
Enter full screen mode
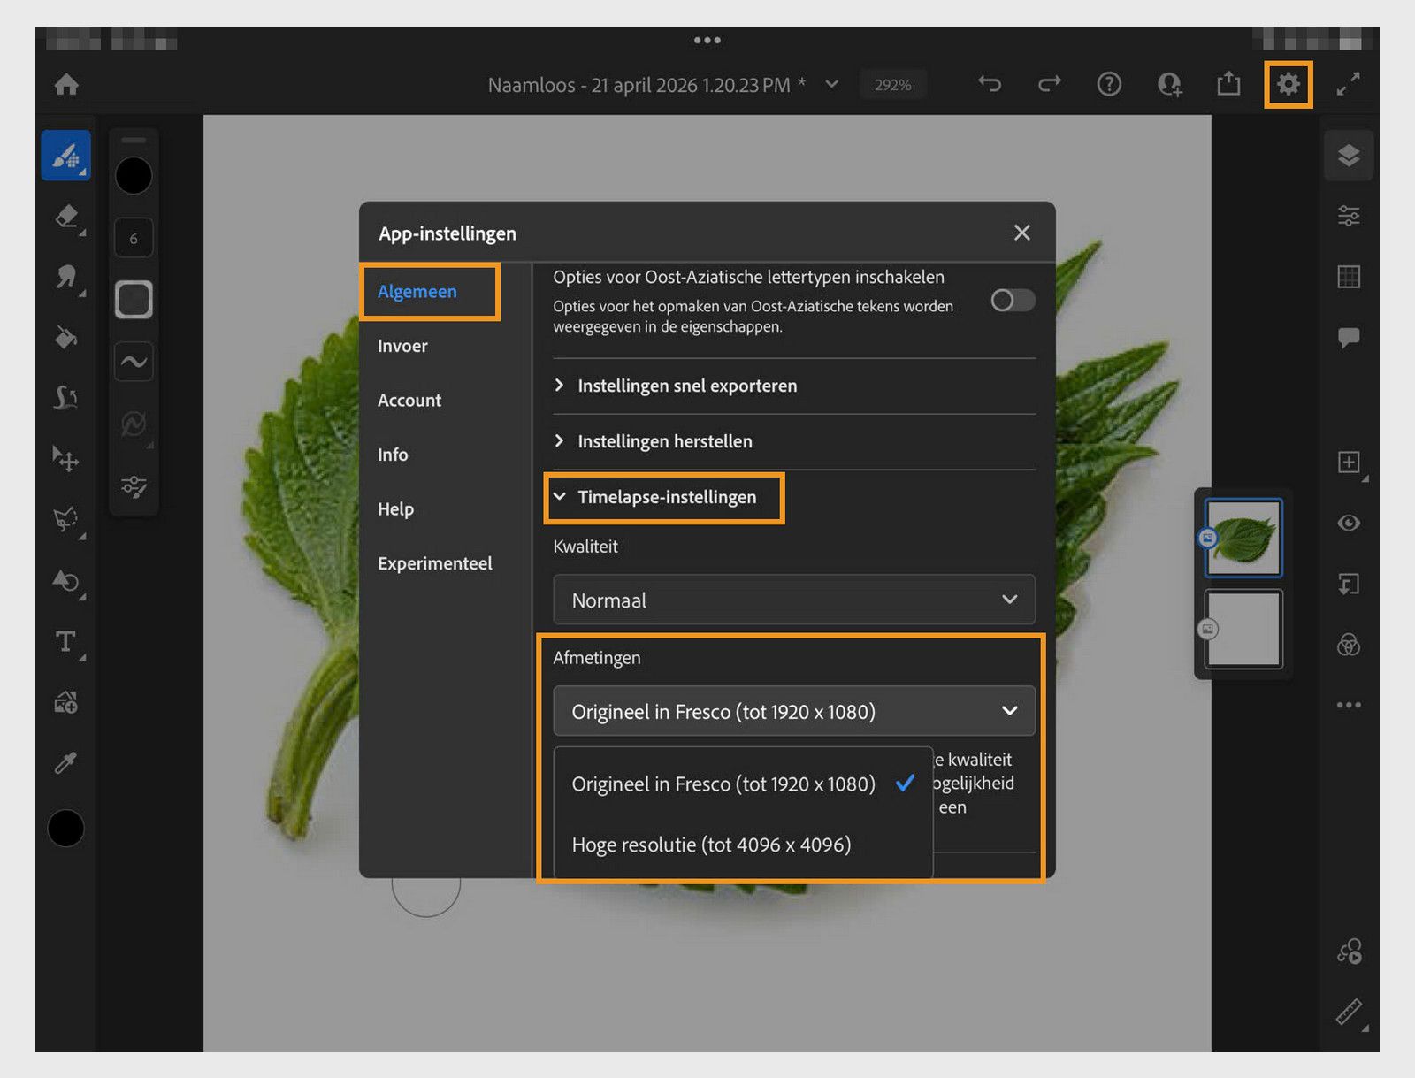pos(1348,84)
